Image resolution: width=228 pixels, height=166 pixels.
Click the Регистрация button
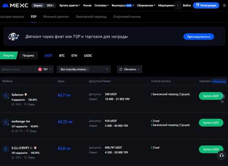point(206,5)
